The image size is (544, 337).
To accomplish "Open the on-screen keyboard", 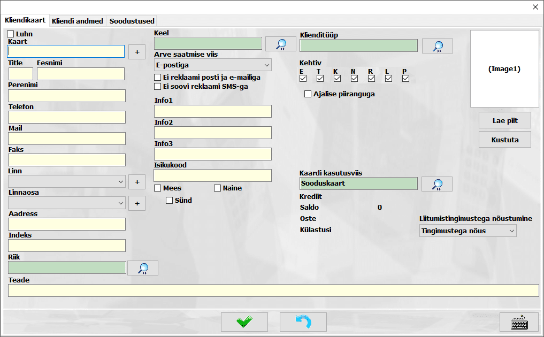I will [x=519, y=322].
